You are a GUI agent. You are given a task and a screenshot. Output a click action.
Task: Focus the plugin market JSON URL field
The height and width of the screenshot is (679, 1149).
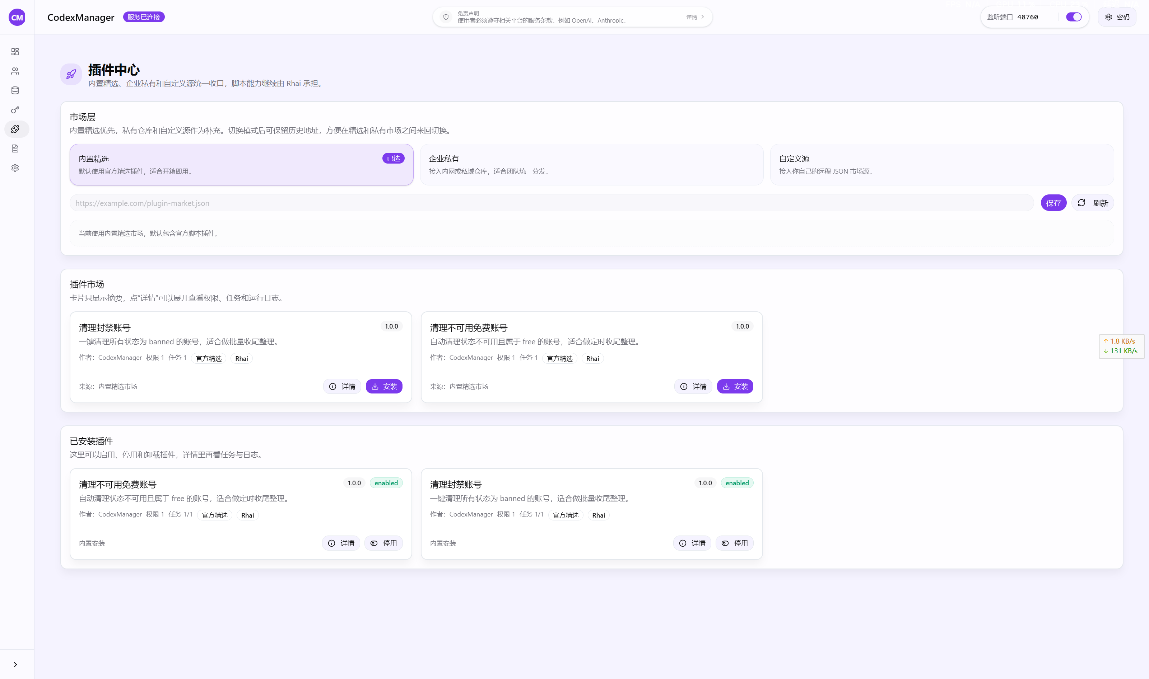[552, 203]
